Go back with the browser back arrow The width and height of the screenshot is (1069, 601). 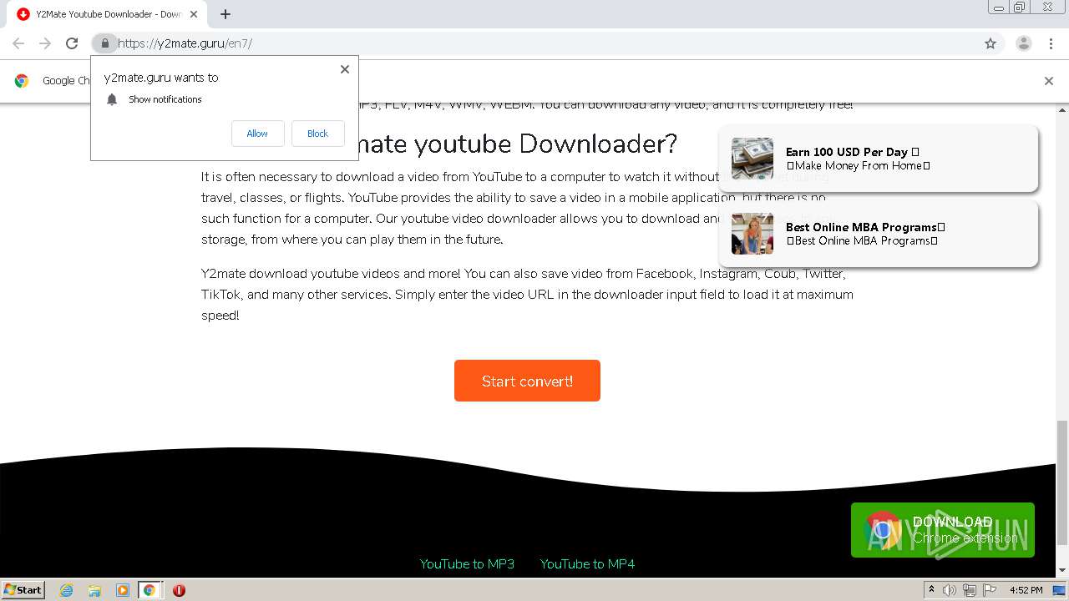click(18, 43)
